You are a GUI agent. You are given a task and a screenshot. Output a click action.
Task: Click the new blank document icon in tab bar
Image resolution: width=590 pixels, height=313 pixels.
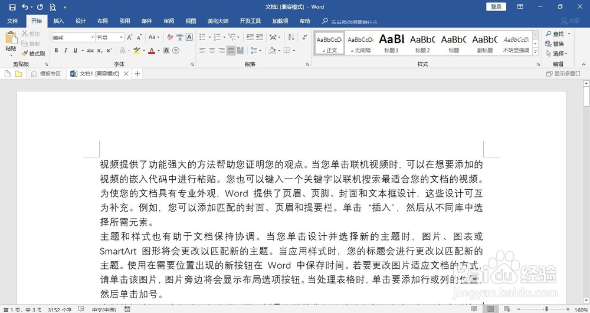point(8,74)
